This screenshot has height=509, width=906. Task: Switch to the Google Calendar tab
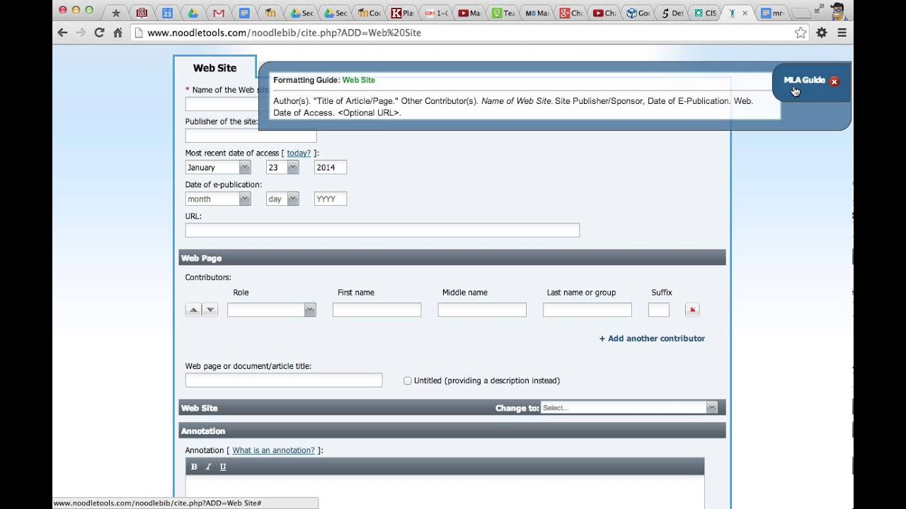[167, 13]
